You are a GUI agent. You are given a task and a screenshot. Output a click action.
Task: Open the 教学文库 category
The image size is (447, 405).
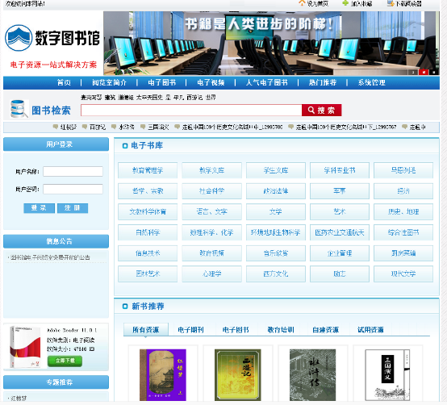click(212, 170)
